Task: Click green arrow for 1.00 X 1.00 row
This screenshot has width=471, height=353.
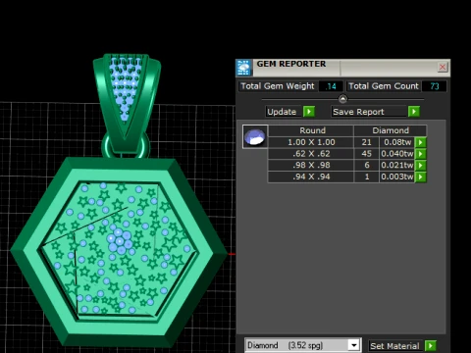Action: tap(421, 142)
